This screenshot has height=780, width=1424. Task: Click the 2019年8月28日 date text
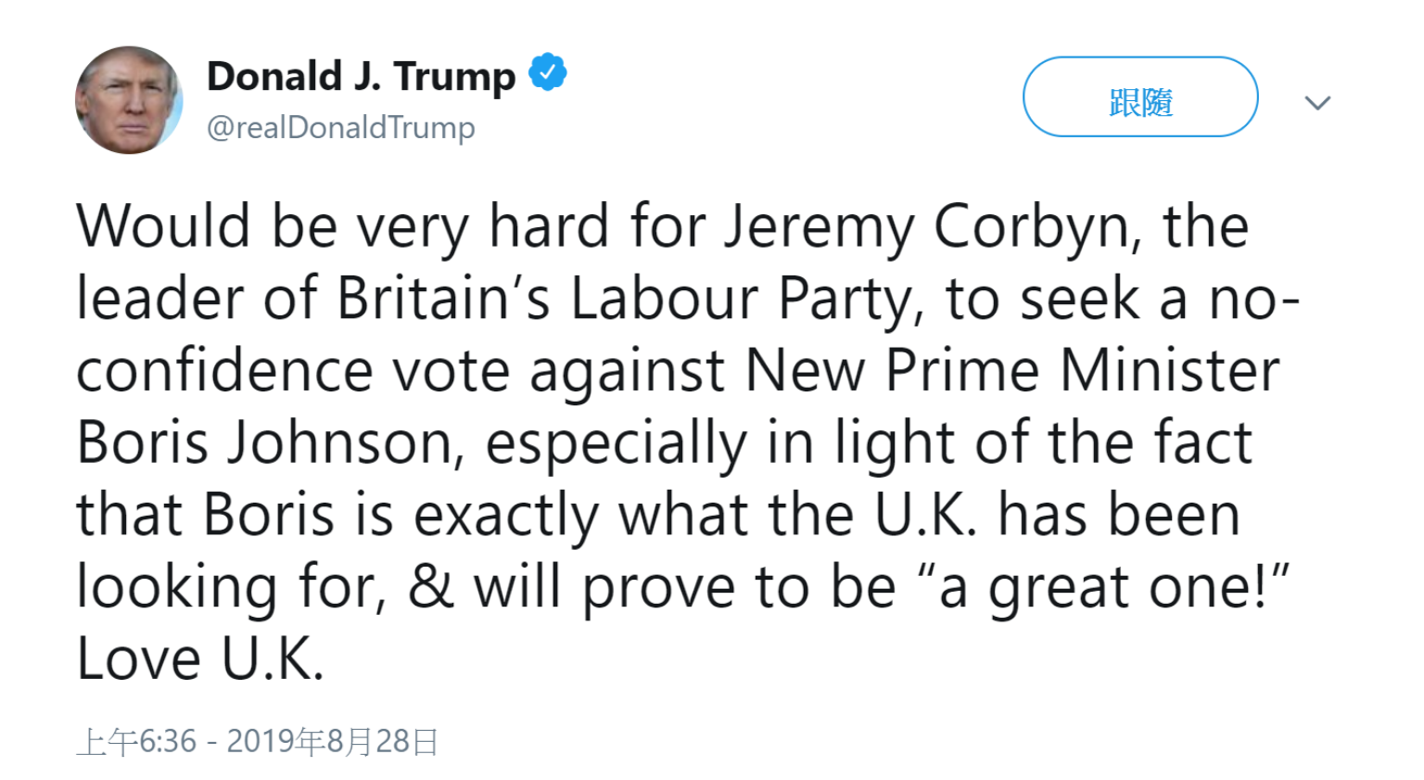click(x=332, y=741)
